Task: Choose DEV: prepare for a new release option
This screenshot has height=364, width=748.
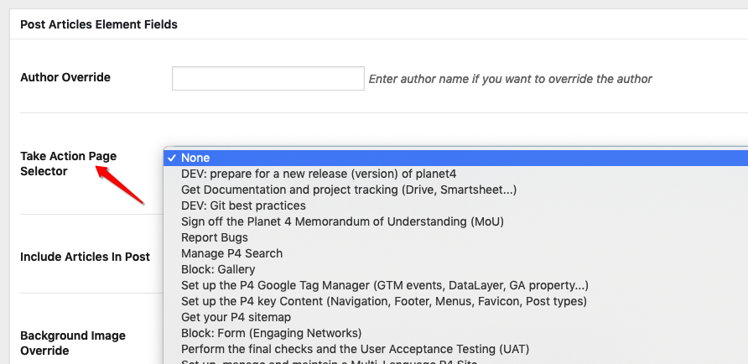Action: 455,174
